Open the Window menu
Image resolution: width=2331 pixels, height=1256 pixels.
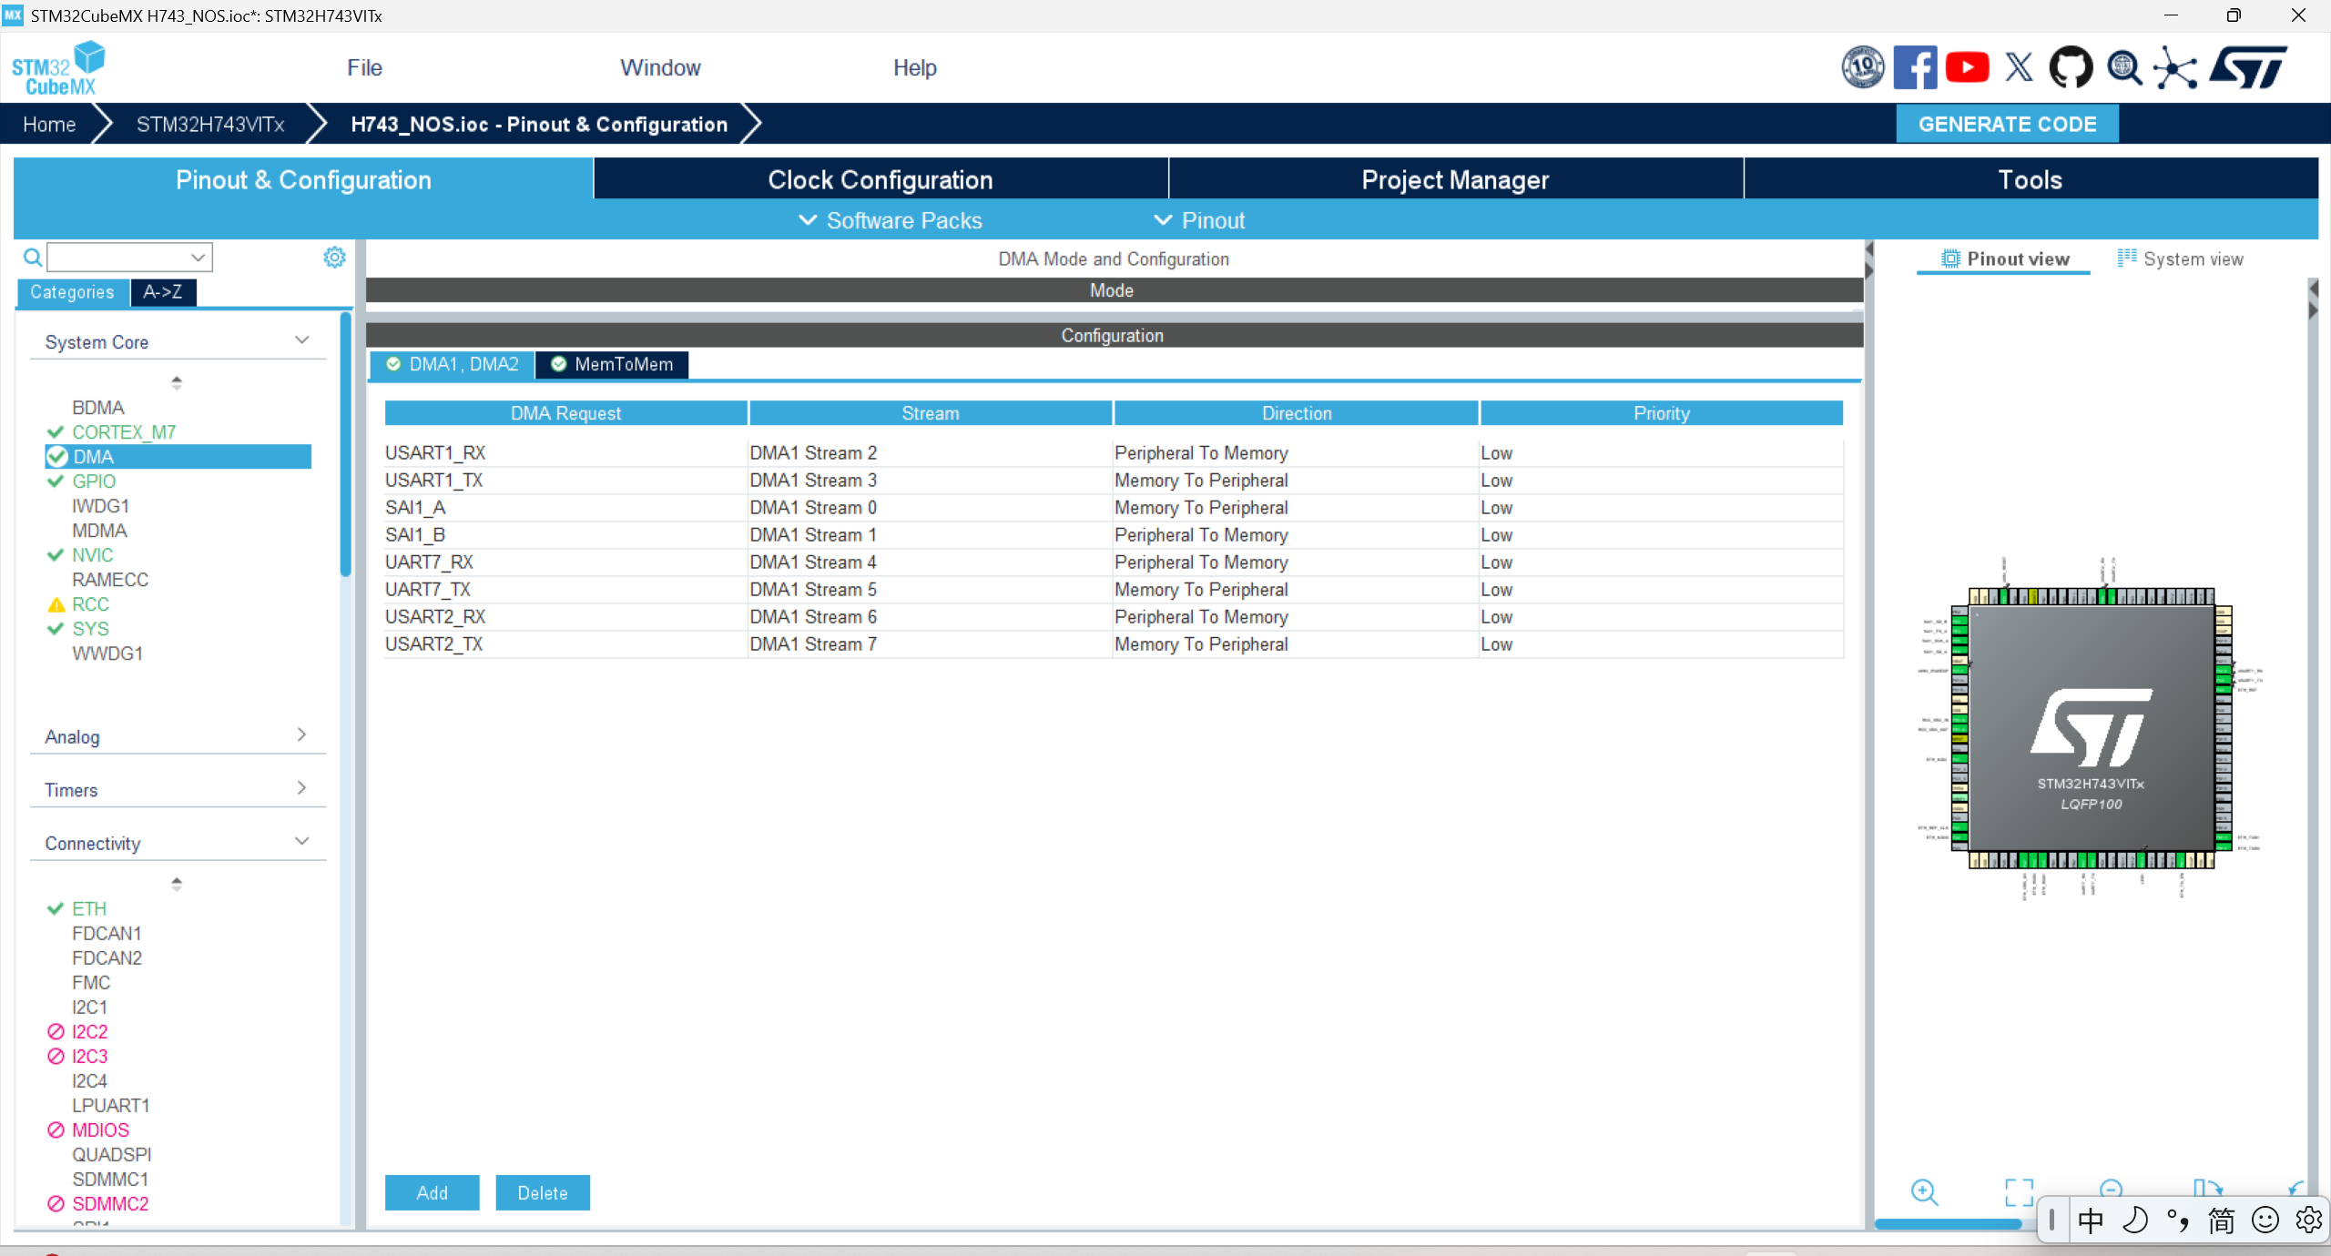[660, 68]
